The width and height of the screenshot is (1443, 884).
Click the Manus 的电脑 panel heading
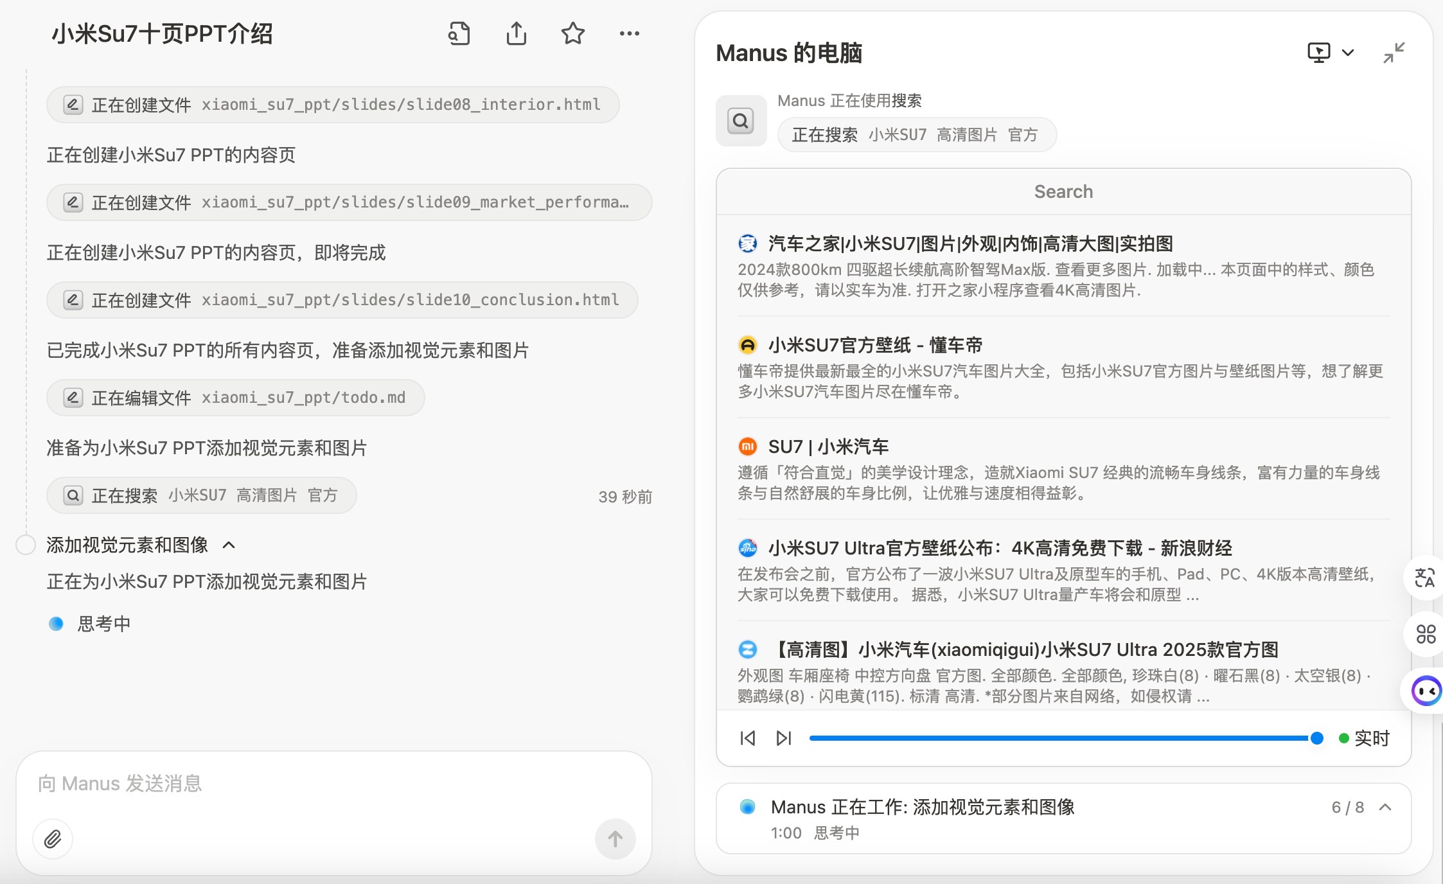click(x=788, y=53)
